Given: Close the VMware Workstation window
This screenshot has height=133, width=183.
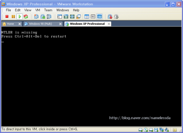Looking at the screenshot, I should tap(179, 4).
